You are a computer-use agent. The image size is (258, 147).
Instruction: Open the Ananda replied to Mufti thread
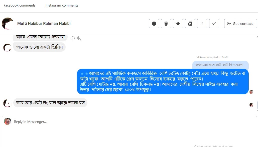tap(213, 57)
